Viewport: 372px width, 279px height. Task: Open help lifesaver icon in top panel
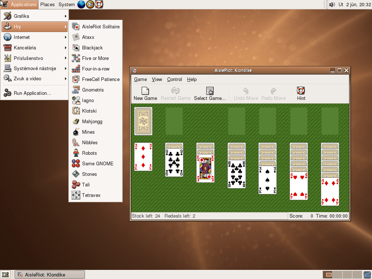[x=99, y=4]
